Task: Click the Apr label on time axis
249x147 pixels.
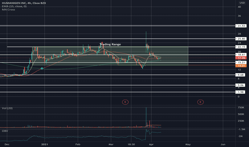Action: pyautogui.click(x=151, y=144)
